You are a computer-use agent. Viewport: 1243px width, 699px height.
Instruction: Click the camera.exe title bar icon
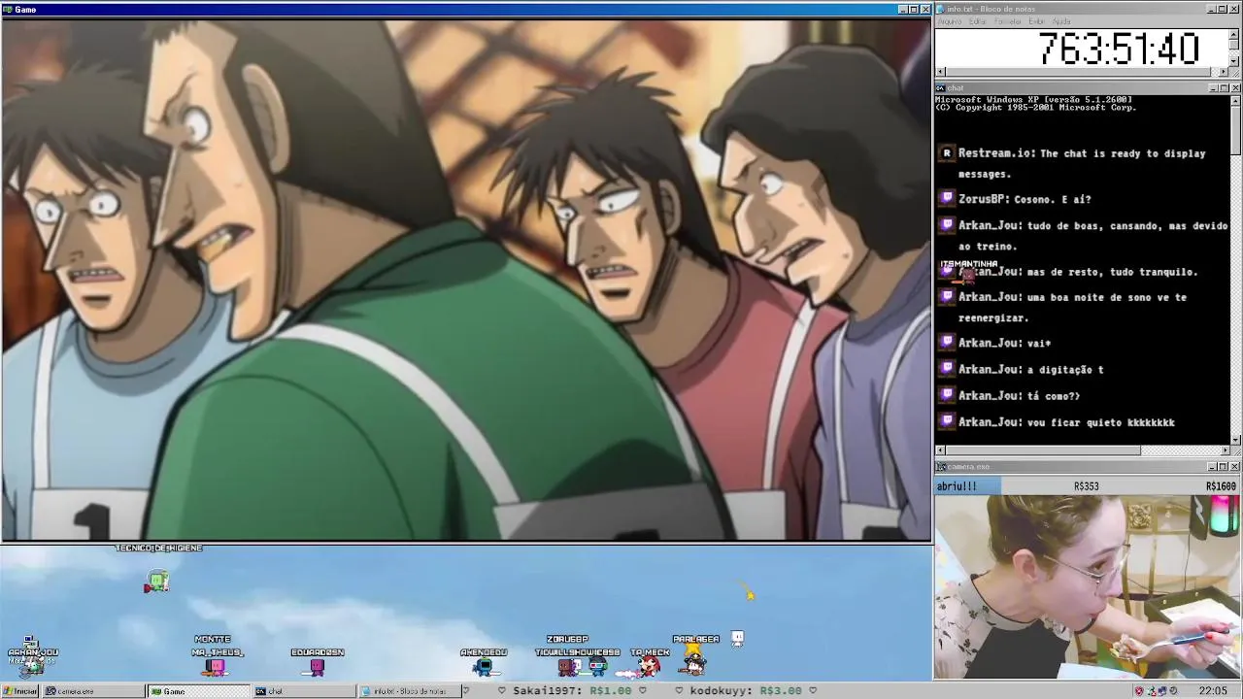942,467
